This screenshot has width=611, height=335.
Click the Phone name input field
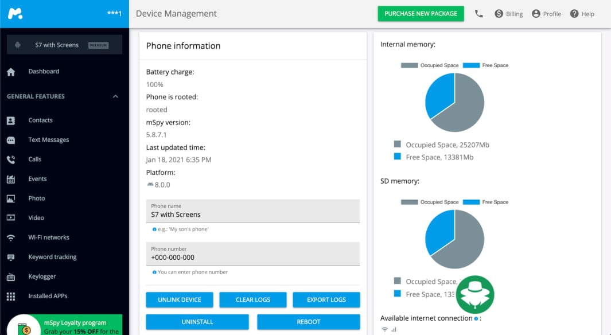coord(252,215)
